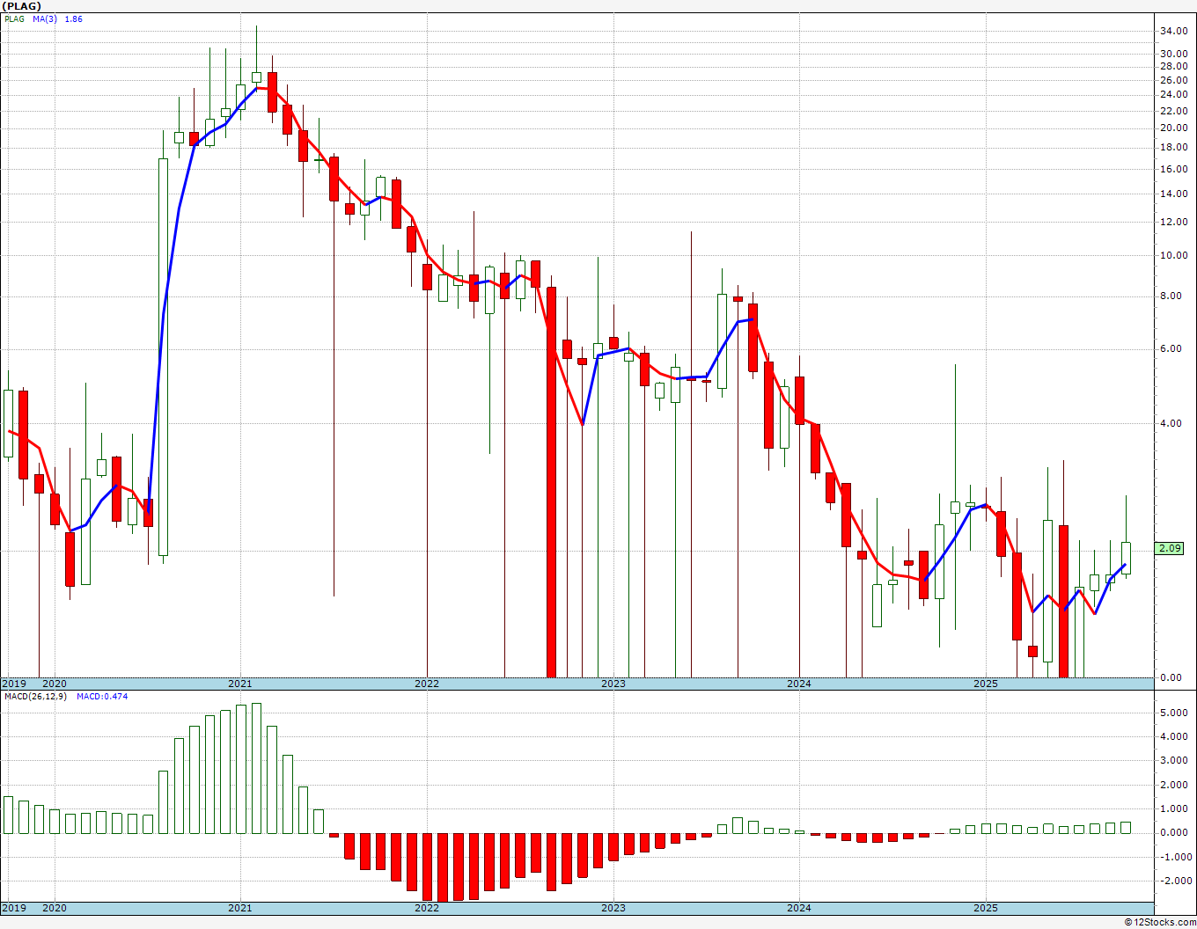Select the MACD:0.474 value label
1197x929 pixels.
pos(102,697)
